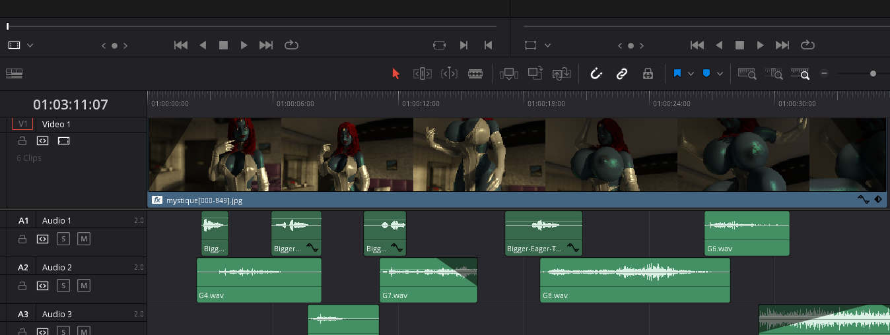The height and width of the screenshot is (335, 890).
Task: Click the Mark Out button
Action: (x=488, y=46)
